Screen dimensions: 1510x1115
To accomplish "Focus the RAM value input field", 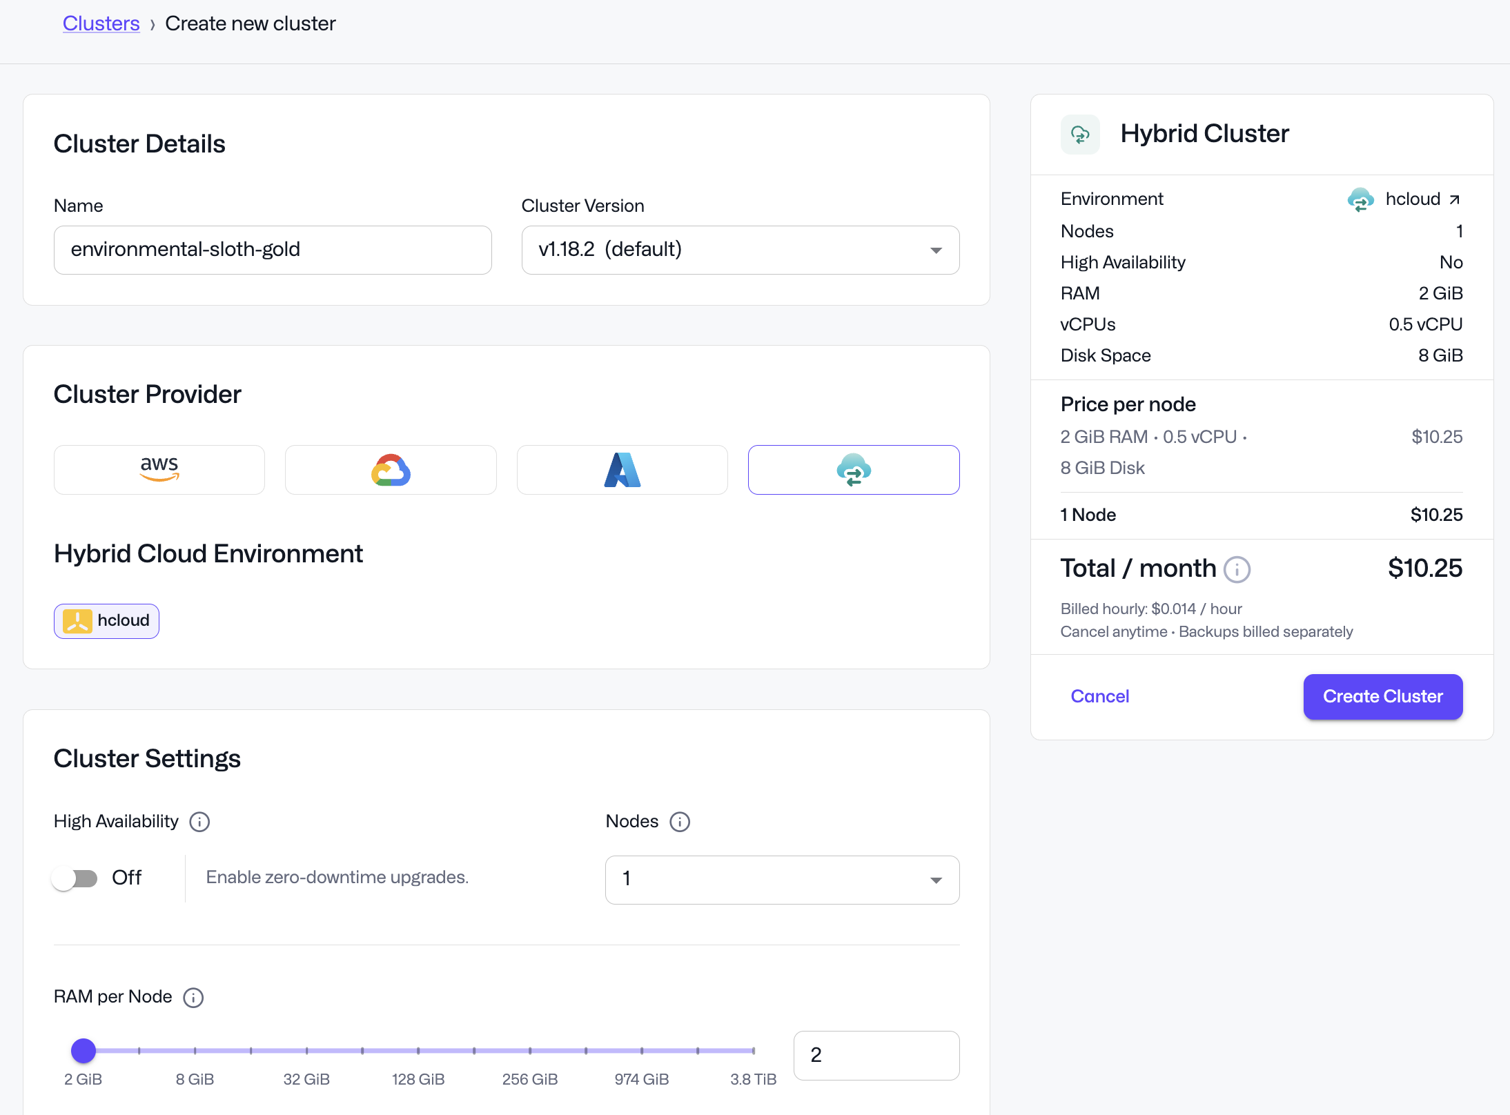I will point(876,1056).
